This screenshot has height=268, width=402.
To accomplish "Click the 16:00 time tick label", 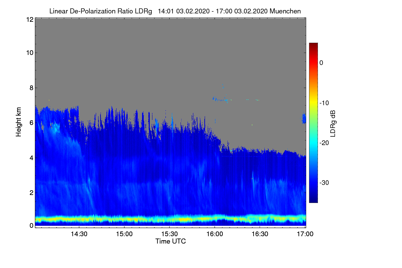I will [x=215, y=234].
